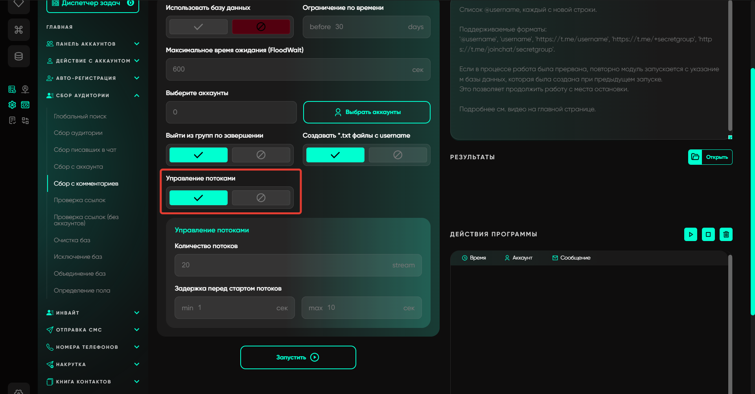Stop the program actions with the square icon
The image size is (755, 394).
point(708,234)
